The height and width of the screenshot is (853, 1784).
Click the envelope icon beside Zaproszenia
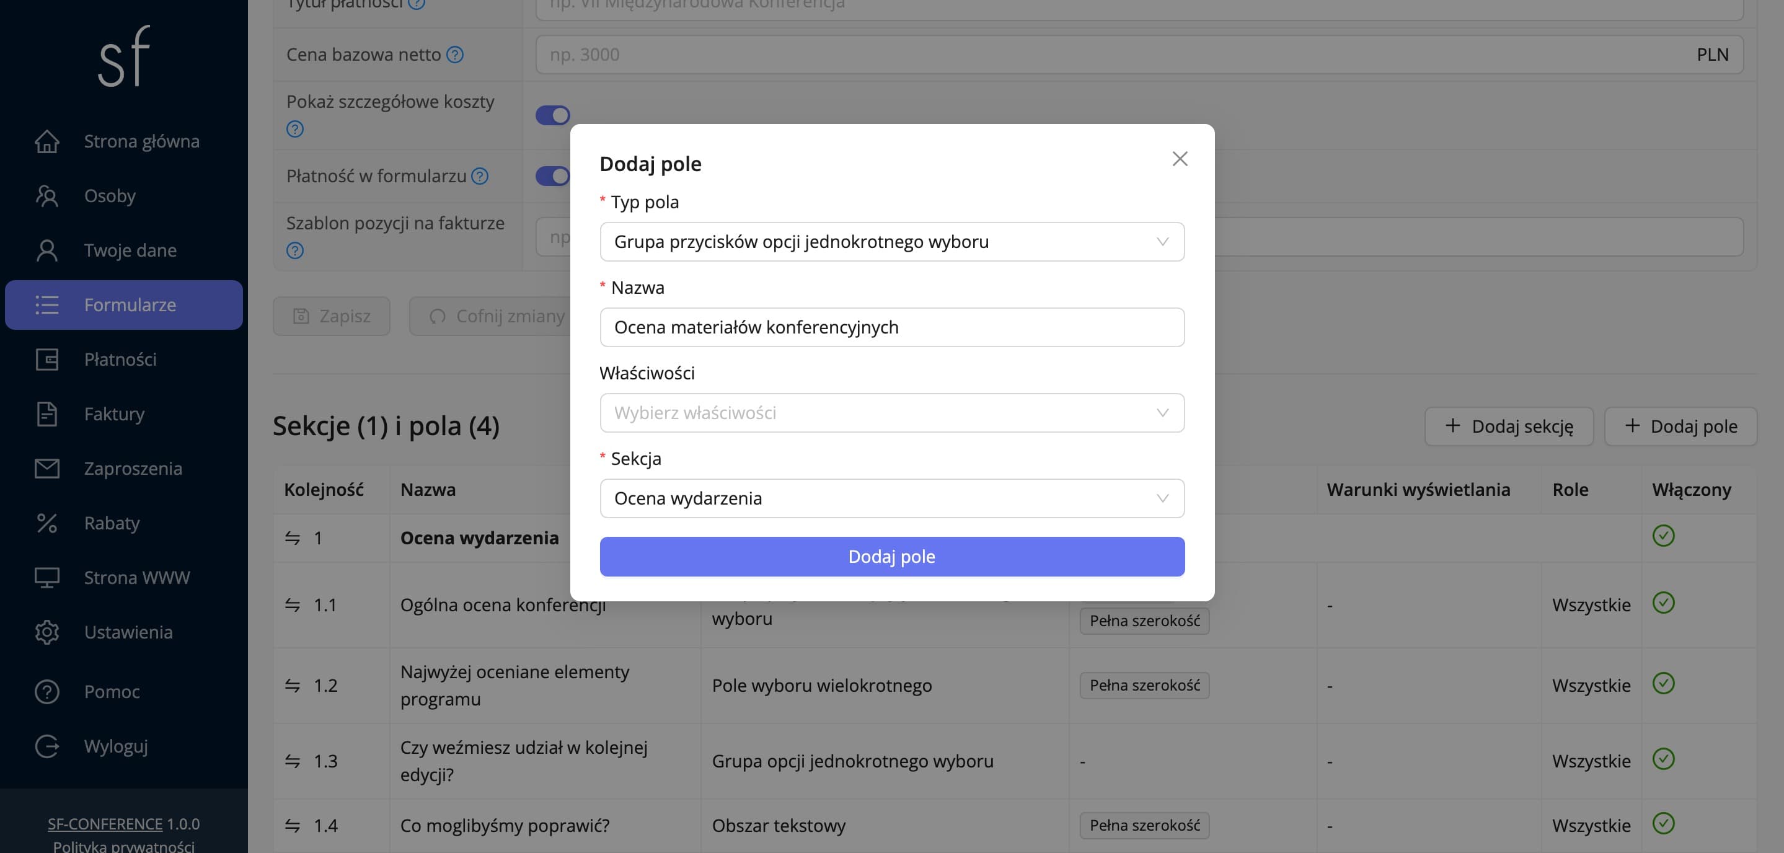click(x=47, y=469)
